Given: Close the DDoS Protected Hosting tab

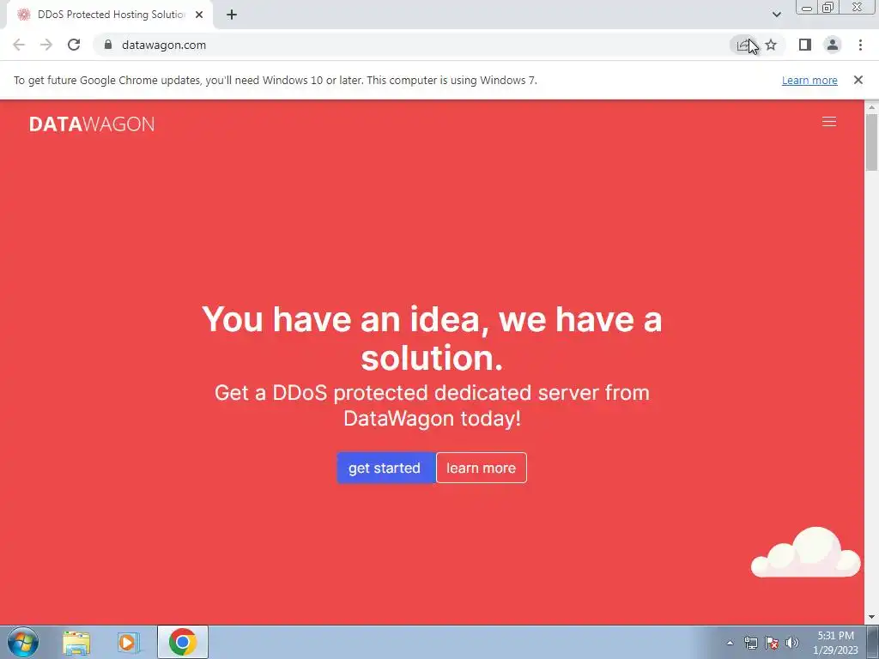Looking at the screenshot, I should click(x=199, y=15).
